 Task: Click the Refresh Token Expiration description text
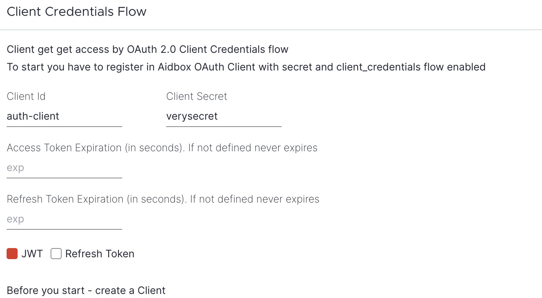[163, 199]
